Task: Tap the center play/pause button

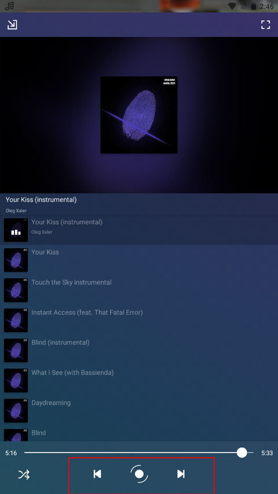Action: click(139, 474)
